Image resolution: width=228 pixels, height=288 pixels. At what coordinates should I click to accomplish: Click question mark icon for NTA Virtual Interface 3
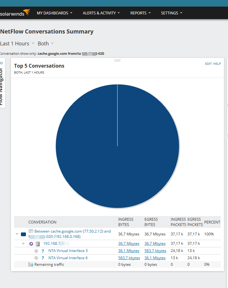(x=43, y=251)
